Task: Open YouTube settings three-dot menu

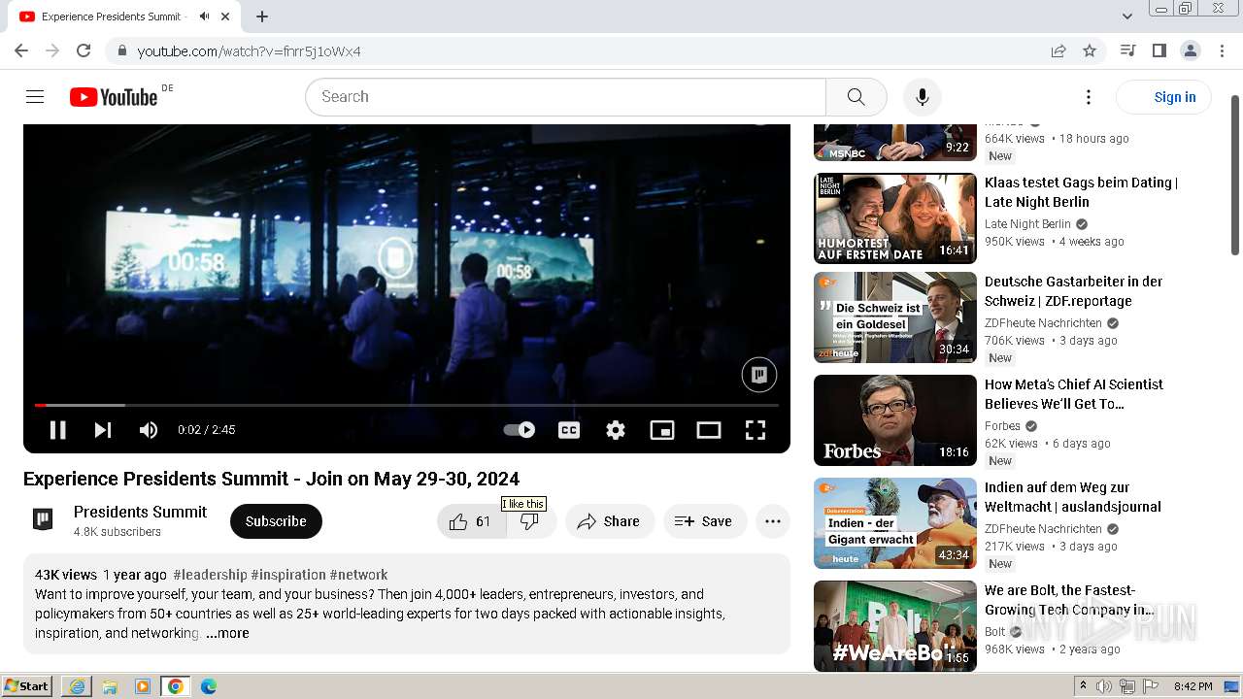Action: point(1089,97)
